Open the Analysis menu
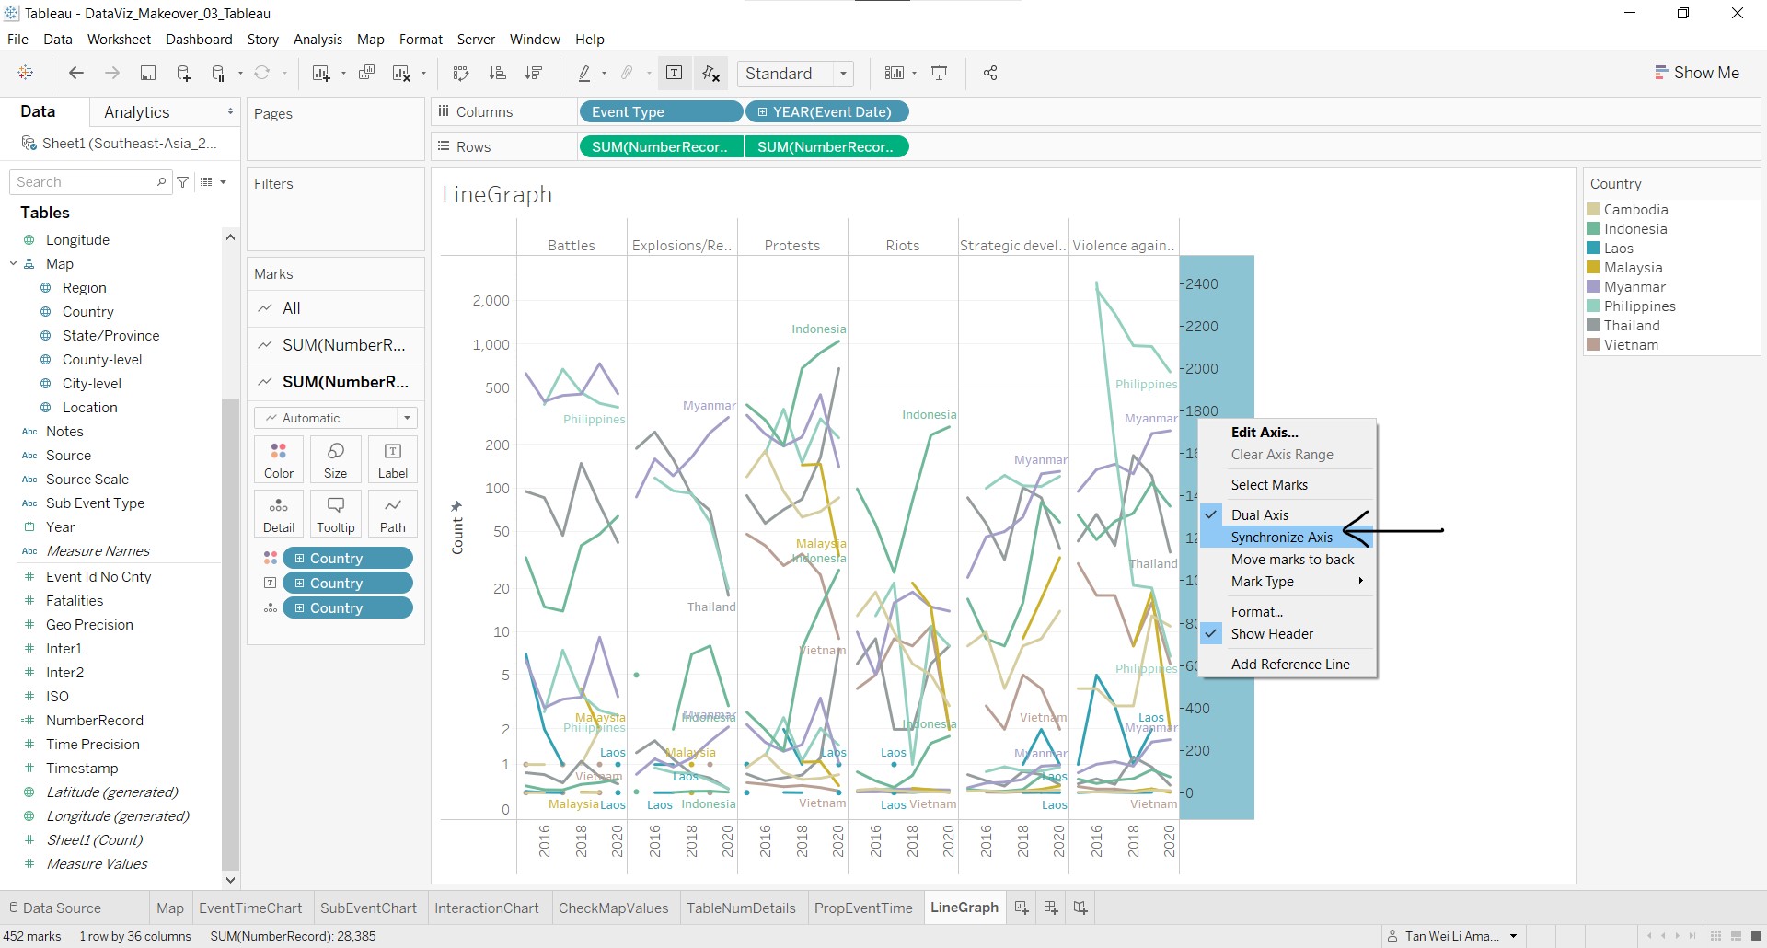The width and height of the screenshot is (1767, 948). [318, 40]
